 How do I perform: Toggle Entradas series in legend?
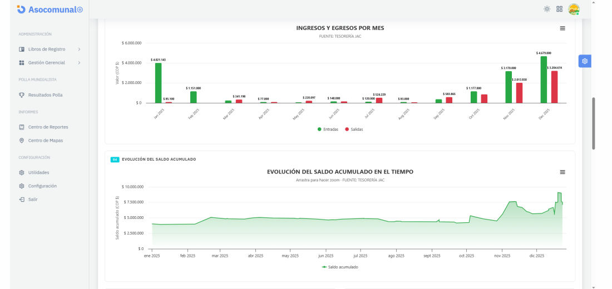click(328, 129)
